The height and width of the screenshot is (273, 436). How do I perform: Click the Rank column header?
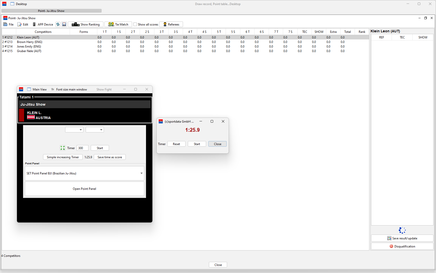point(362,32)
